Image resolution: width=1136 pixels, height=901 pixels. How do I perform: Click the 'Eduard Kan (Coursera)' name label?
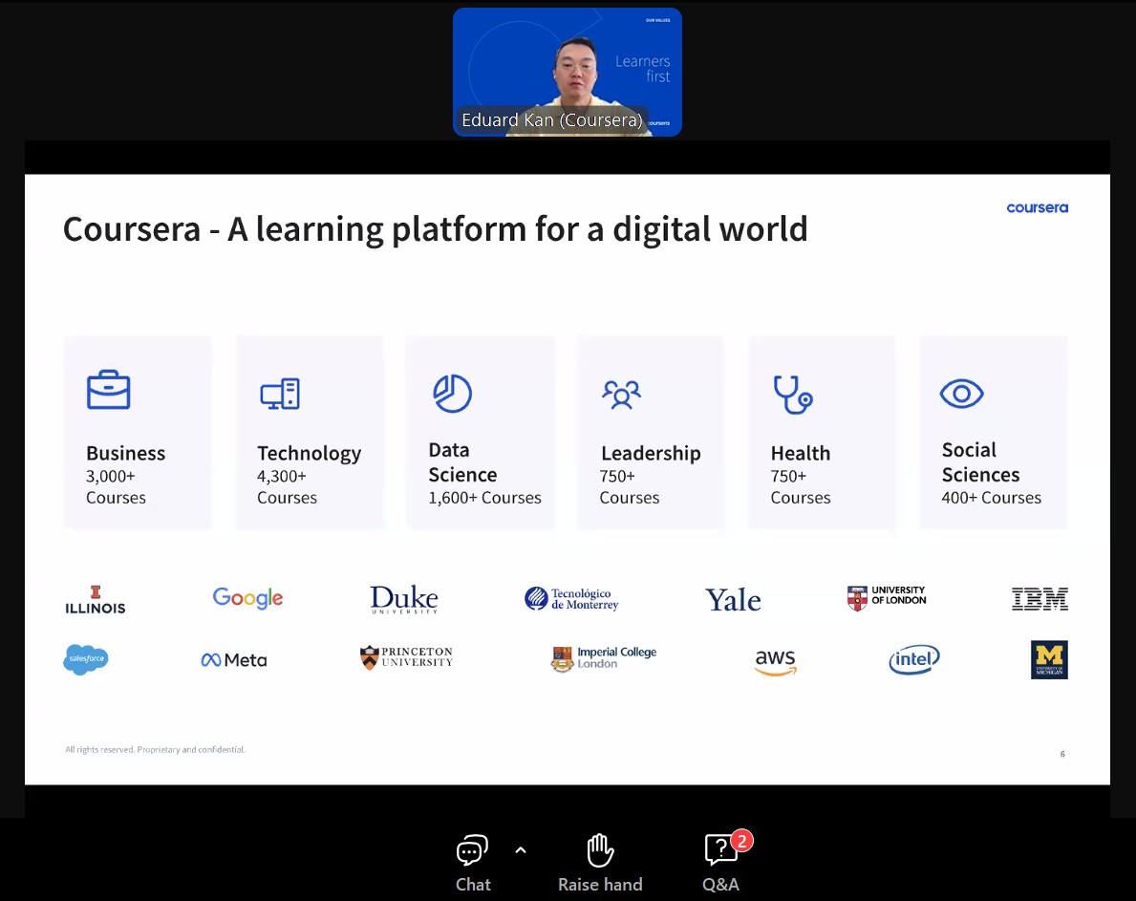(552, 120)
